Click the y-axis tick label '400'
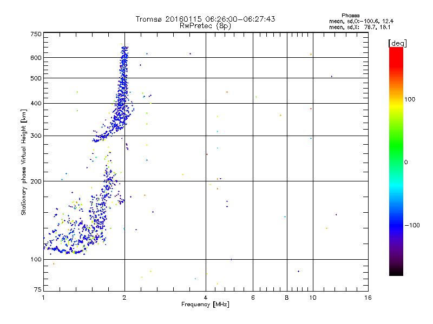This screenshot has height=324, width=433. click(x=36, y=103)
